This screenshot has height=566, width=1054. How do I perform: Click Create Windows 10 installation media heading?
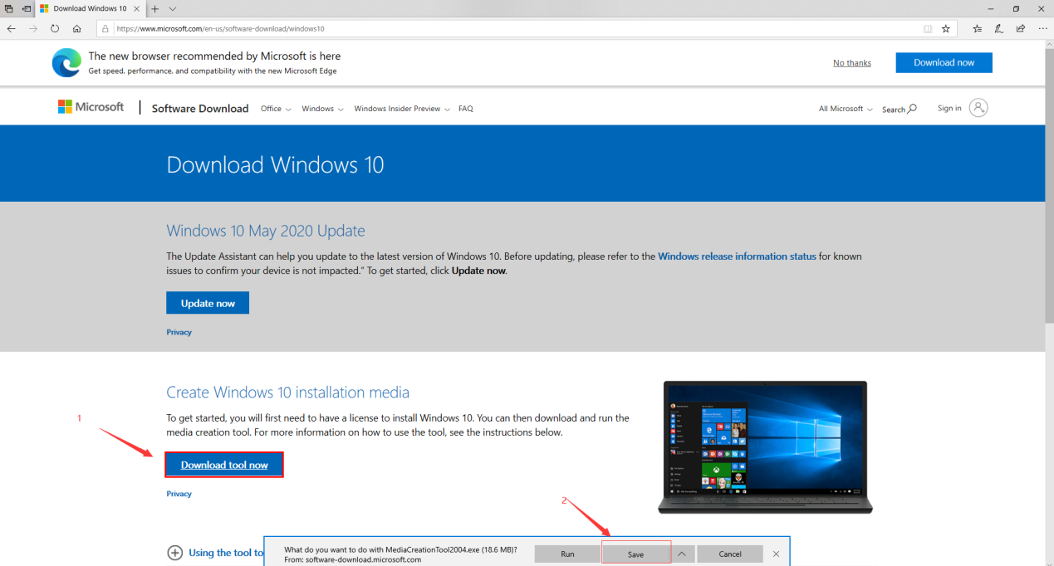[287, 392]
